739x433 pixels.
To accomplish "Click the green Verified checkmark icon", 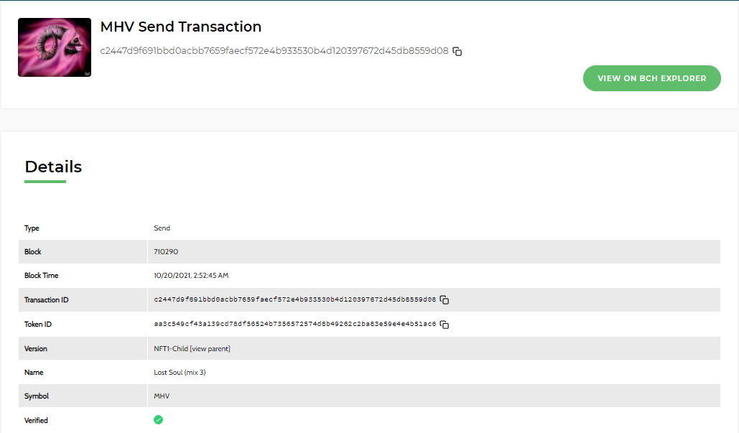I will (158, 420).
